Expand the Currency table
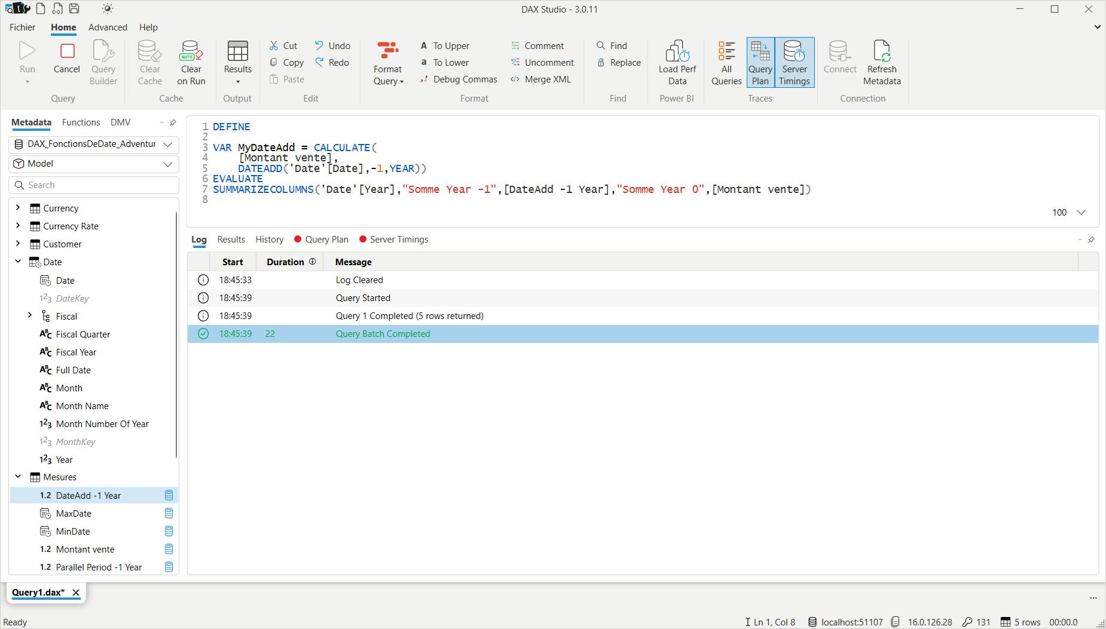The width and height of the screenshot is (1106, 629). [x=18, y=208]
